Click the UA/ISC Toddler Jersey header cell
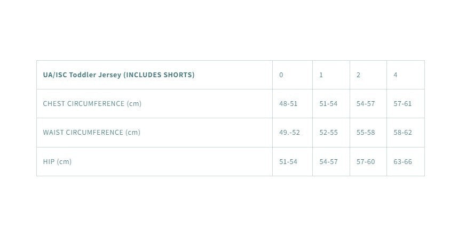 118,75
